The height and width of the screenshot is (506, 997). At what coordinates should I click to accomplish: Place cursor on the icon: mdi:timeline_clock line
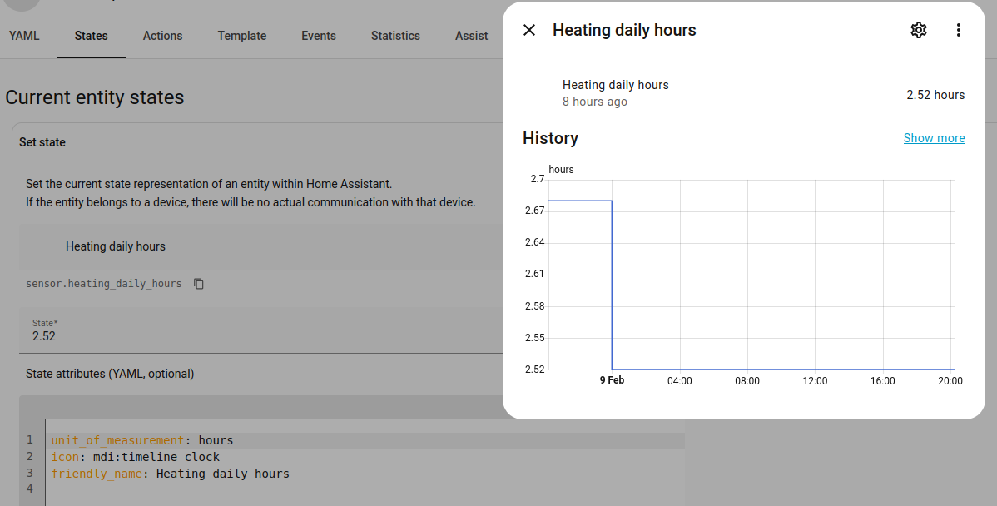(x=135, y=457)
